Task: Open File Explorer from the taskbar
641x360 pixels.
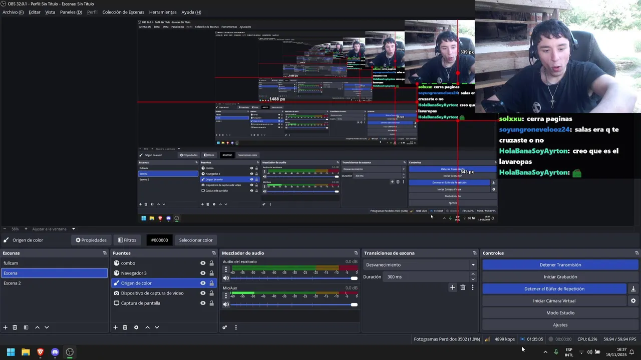Action: coord(26,352)
